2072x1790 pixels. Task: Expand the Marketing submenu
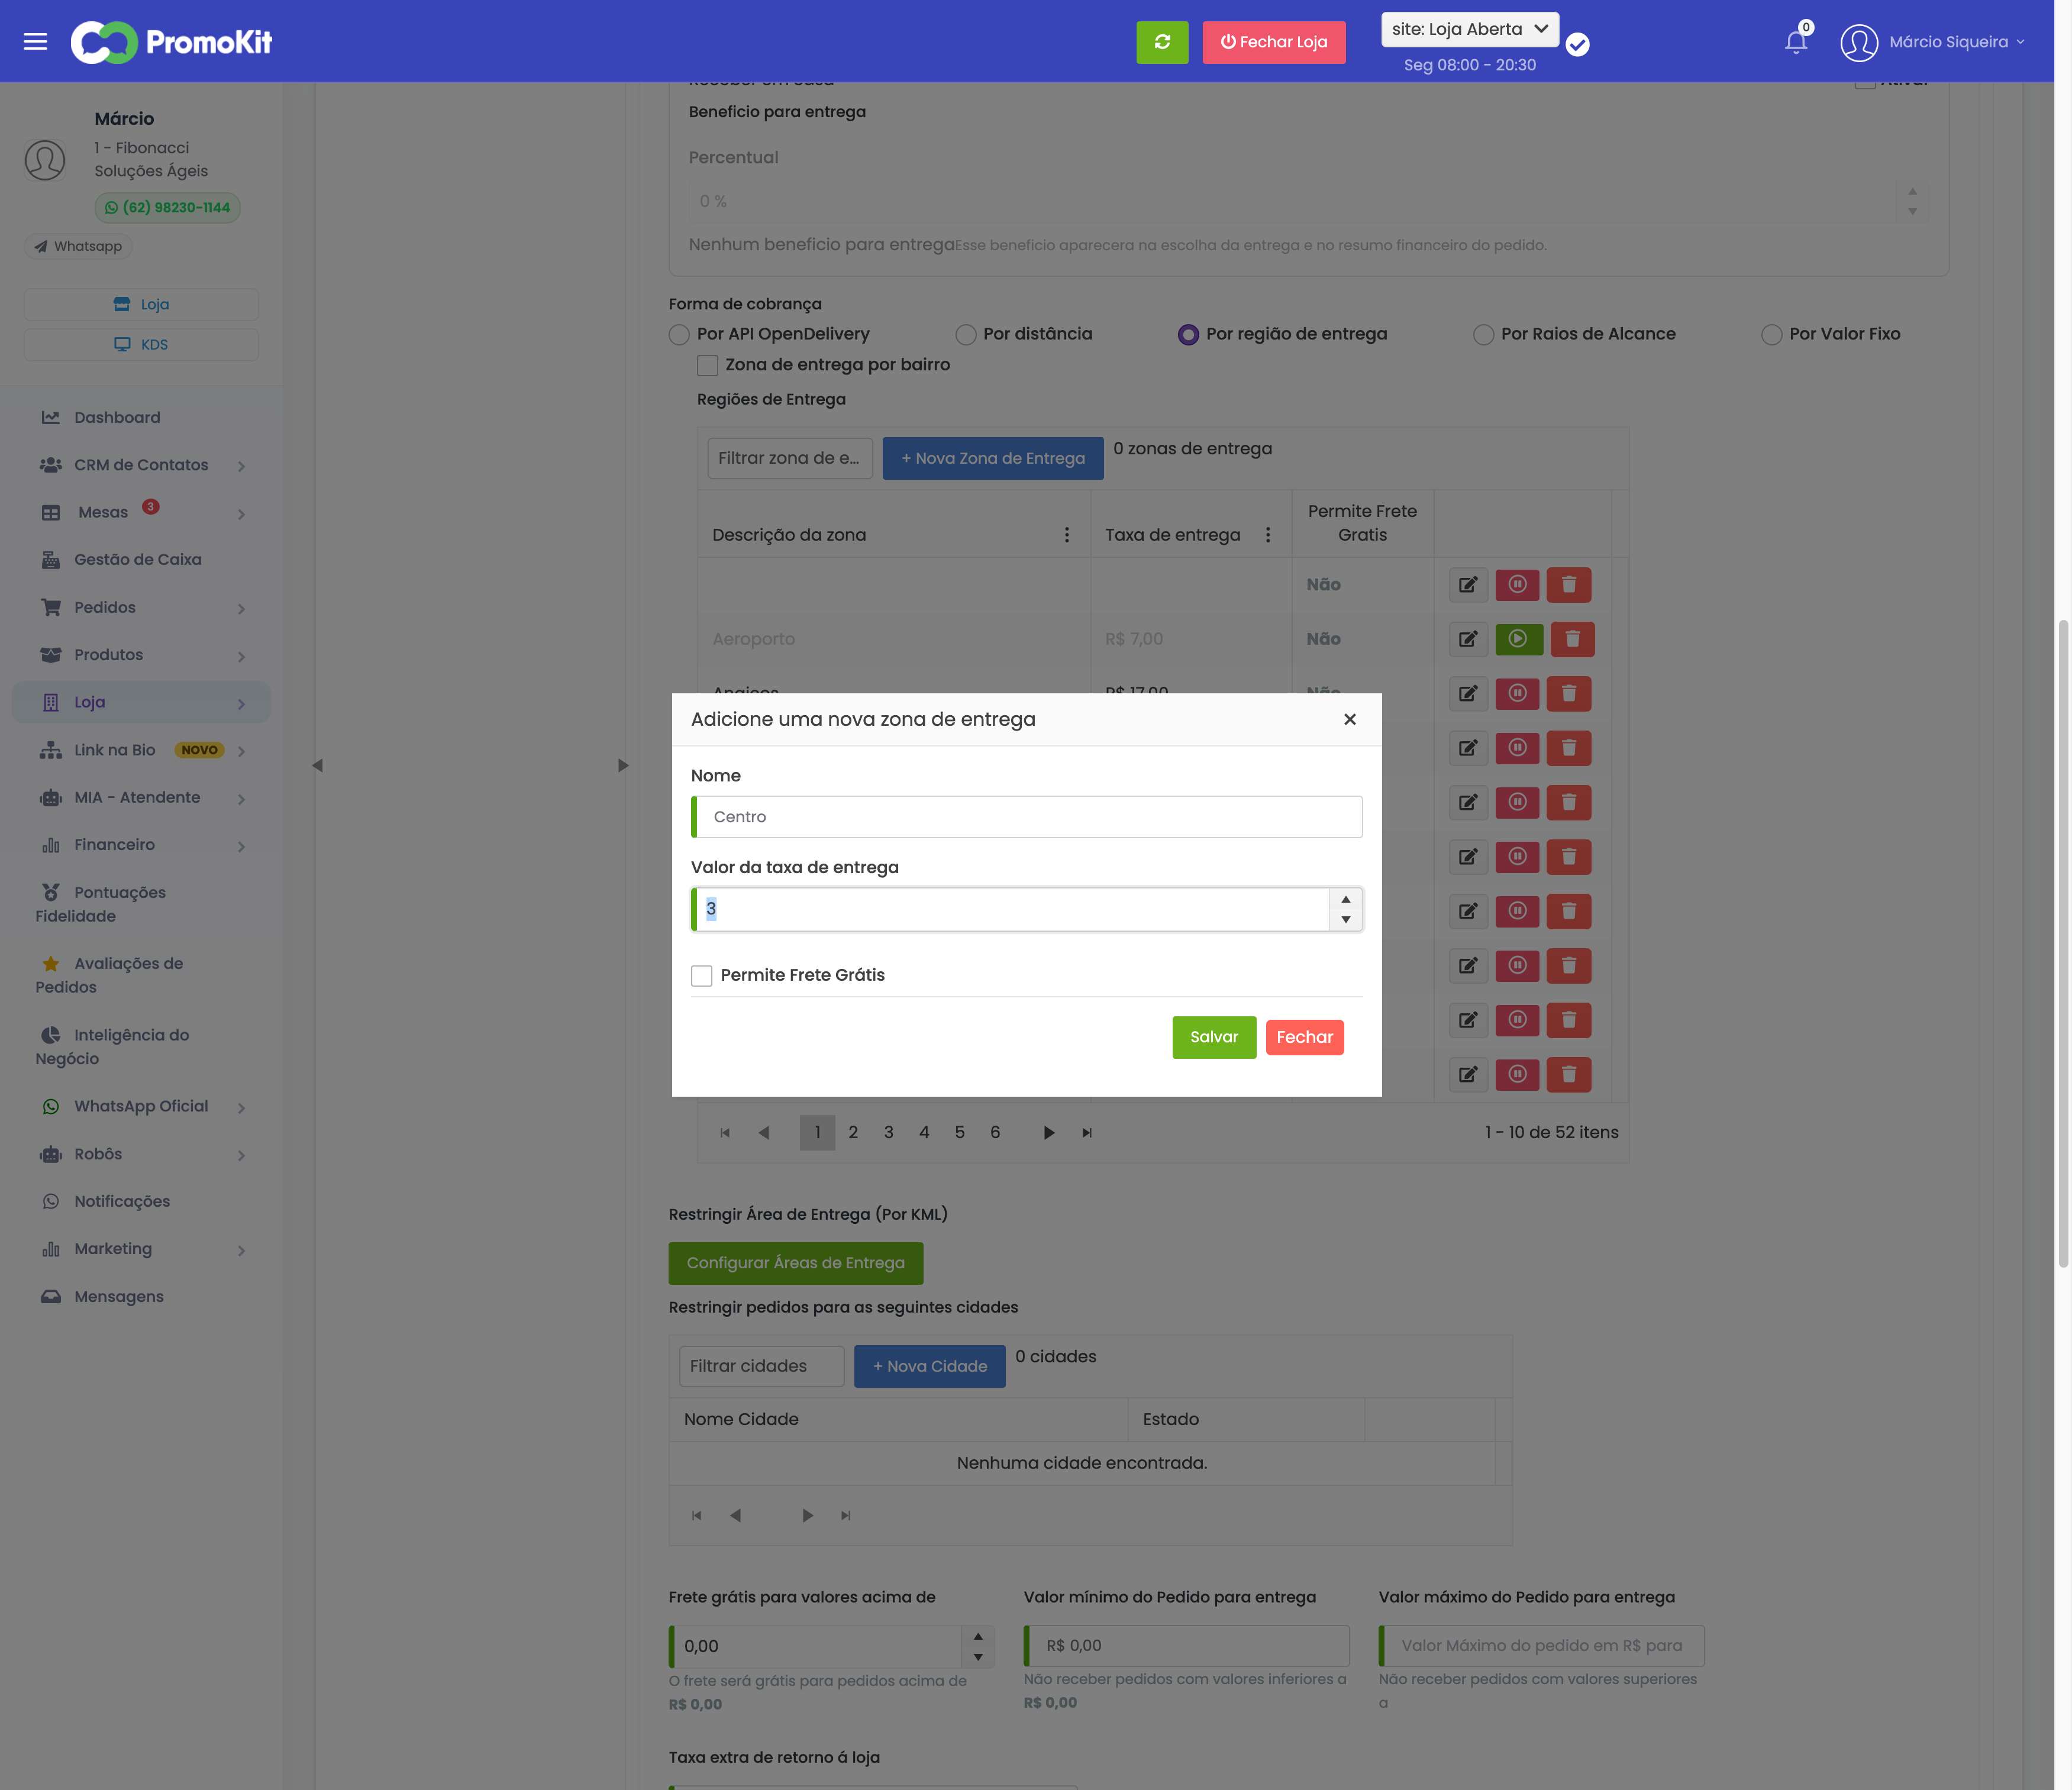[x=241, y=1250]
